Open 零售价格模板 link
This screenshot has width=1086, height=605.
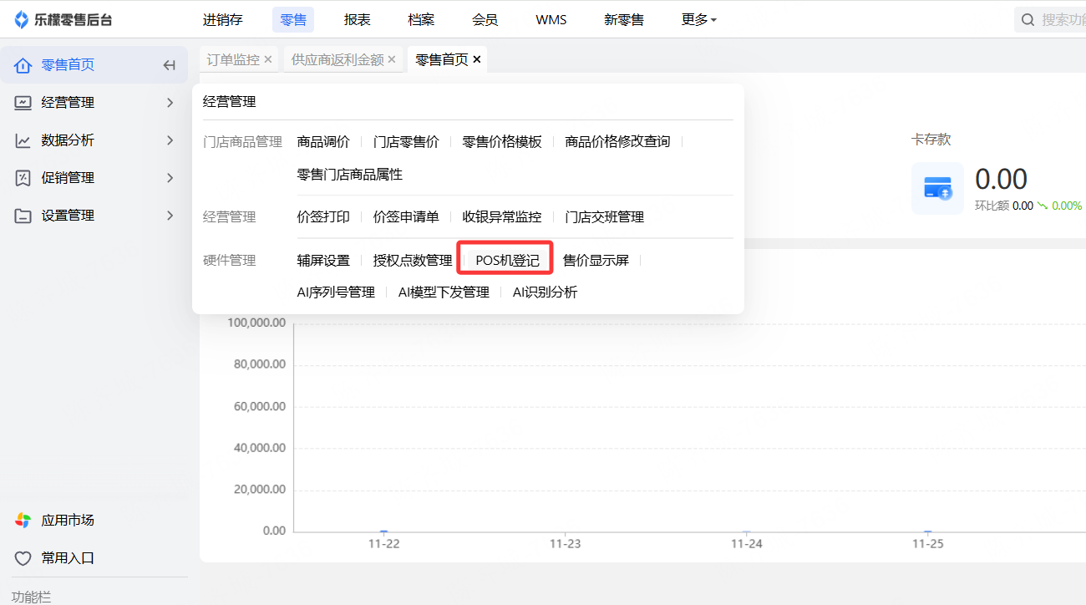(x=502, y=142)
